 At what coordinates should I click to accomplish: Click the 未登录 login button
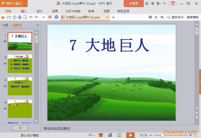133,4
